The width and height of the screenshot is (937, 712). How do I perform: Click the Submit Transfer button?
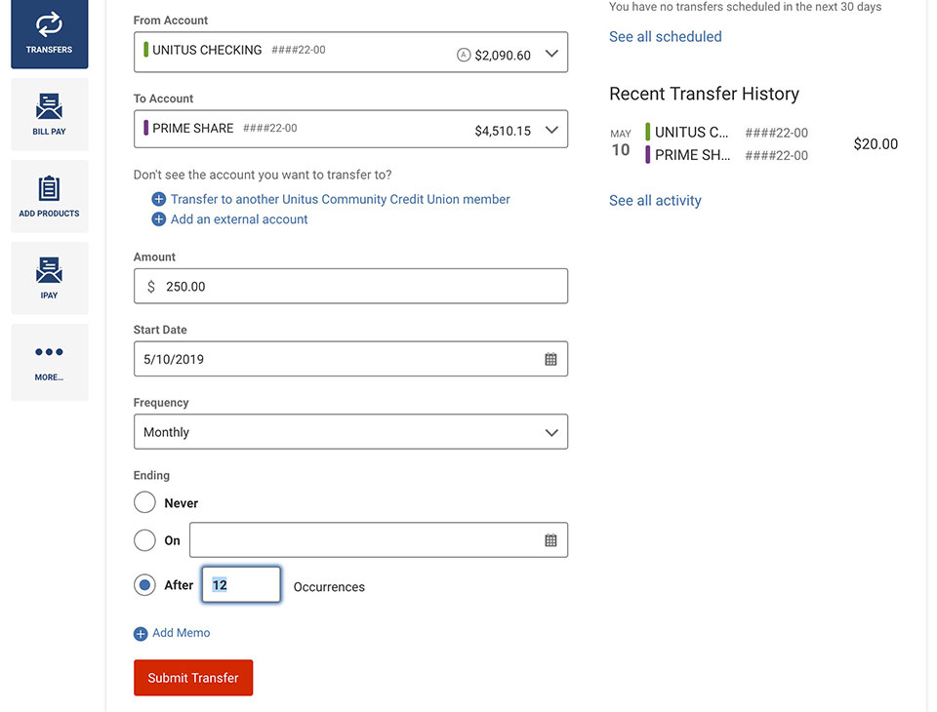coord(193,677)
